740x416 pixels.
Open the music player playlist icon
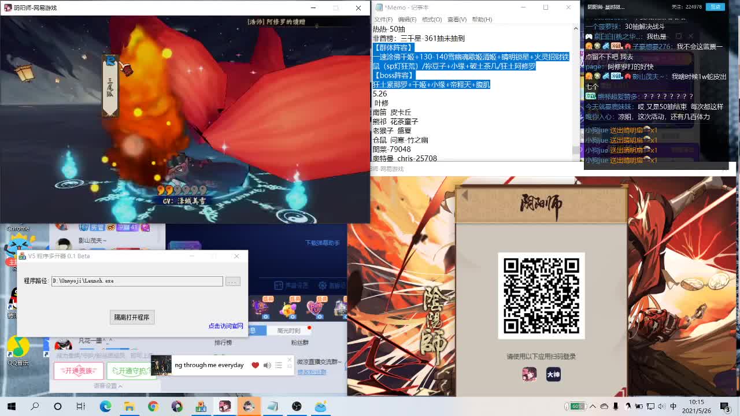[279, 365]
